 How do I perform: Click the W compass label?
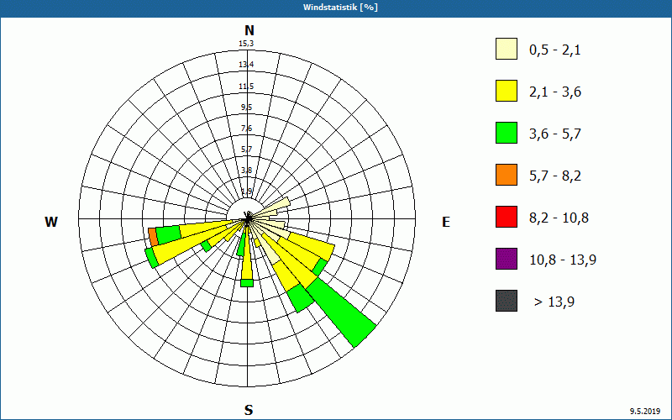tap(51, 222)
